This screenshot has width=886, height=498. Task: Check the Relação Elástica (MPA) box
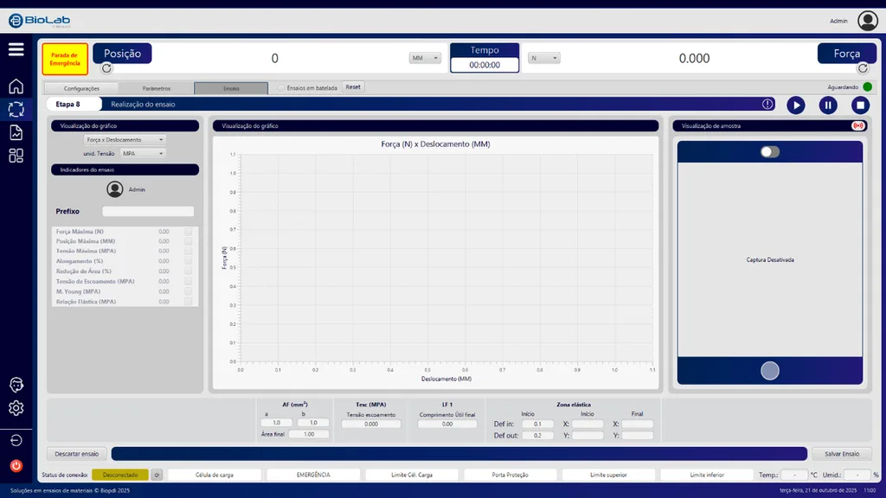click(x=188, y=302)
